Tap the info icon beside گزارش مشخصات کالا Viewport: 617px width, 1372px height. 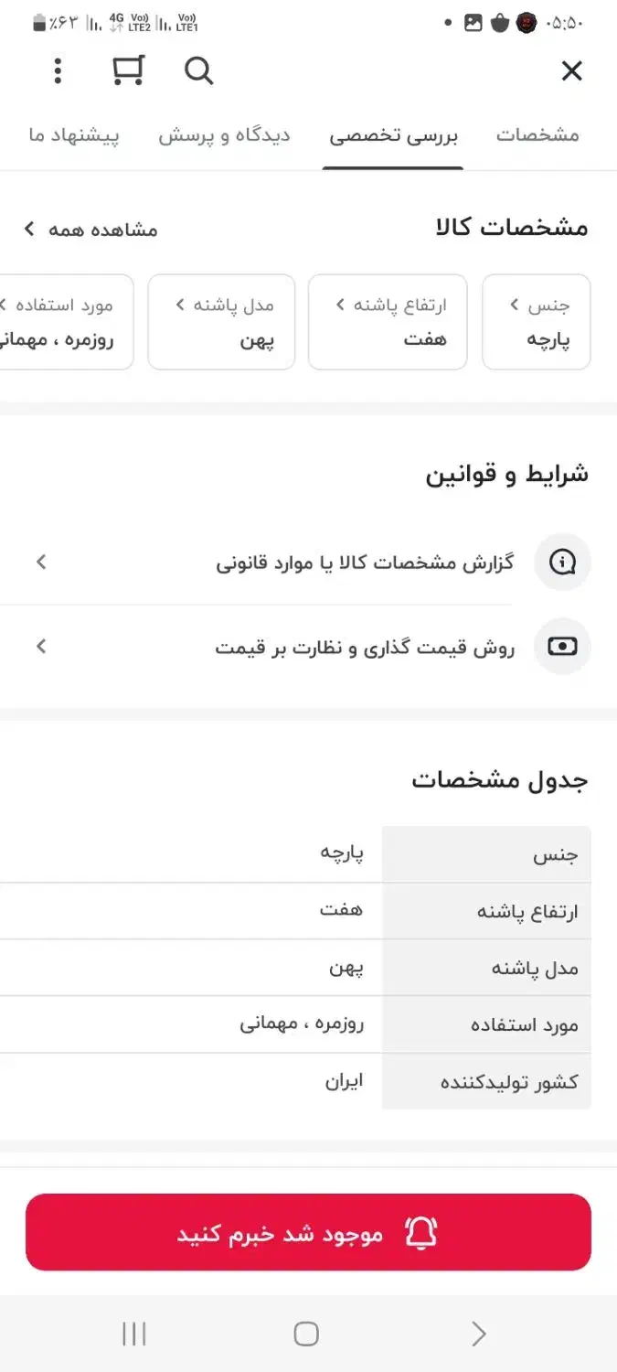coord(562,562)
